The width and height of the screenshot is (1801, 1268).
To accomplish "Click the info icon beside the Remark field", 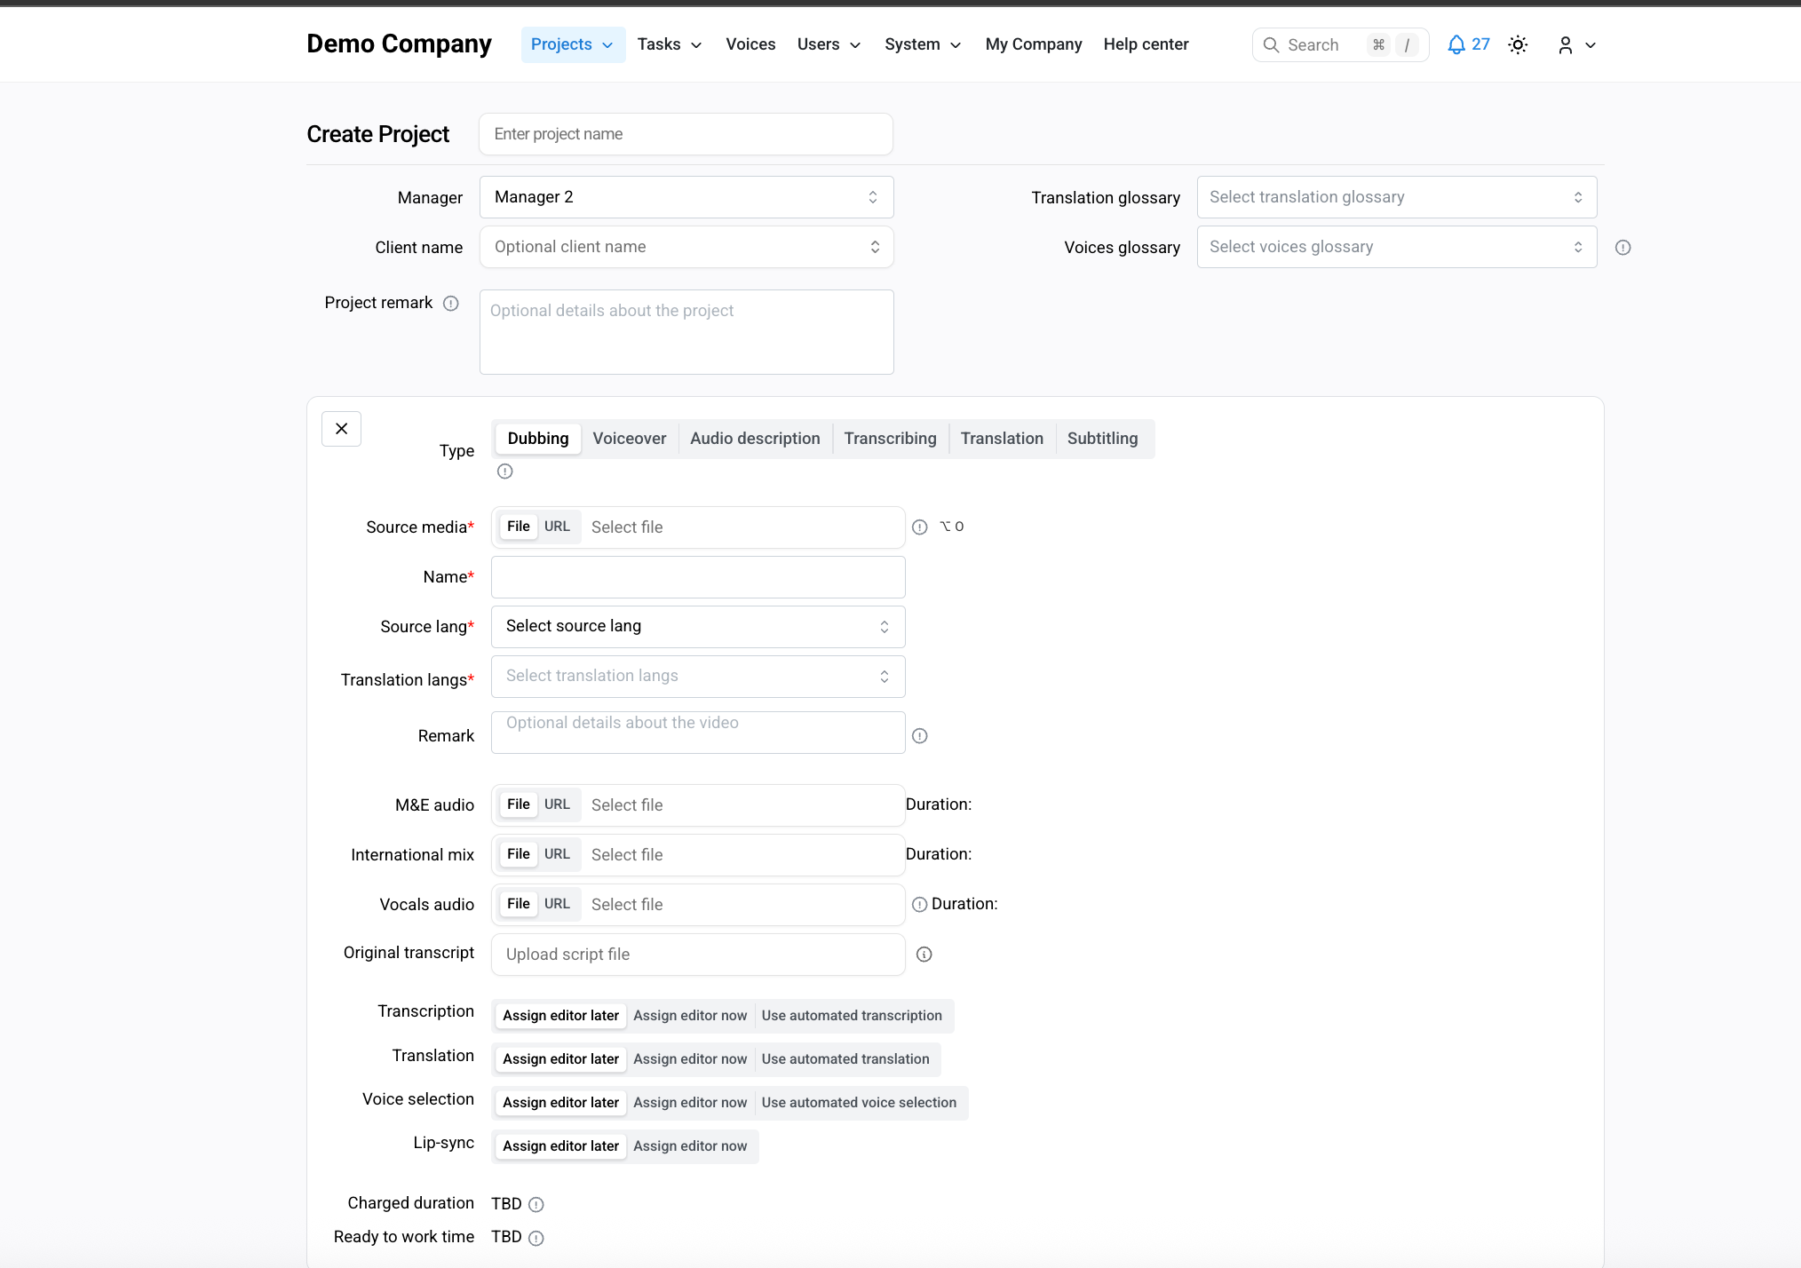I will [x=920, y=736].
